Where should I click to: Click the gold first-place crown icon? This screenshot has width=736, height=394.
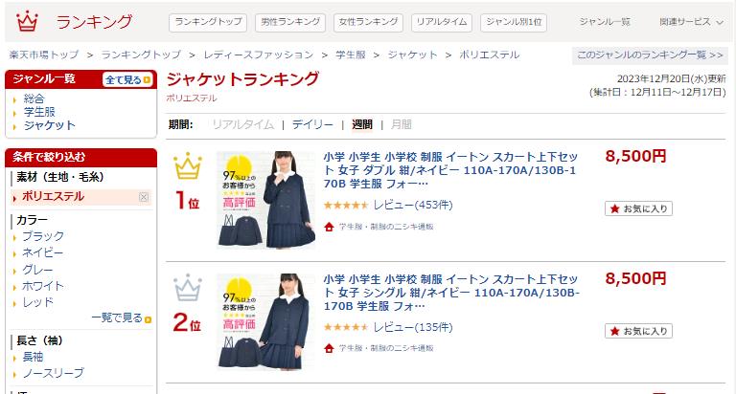coord(187,165)
